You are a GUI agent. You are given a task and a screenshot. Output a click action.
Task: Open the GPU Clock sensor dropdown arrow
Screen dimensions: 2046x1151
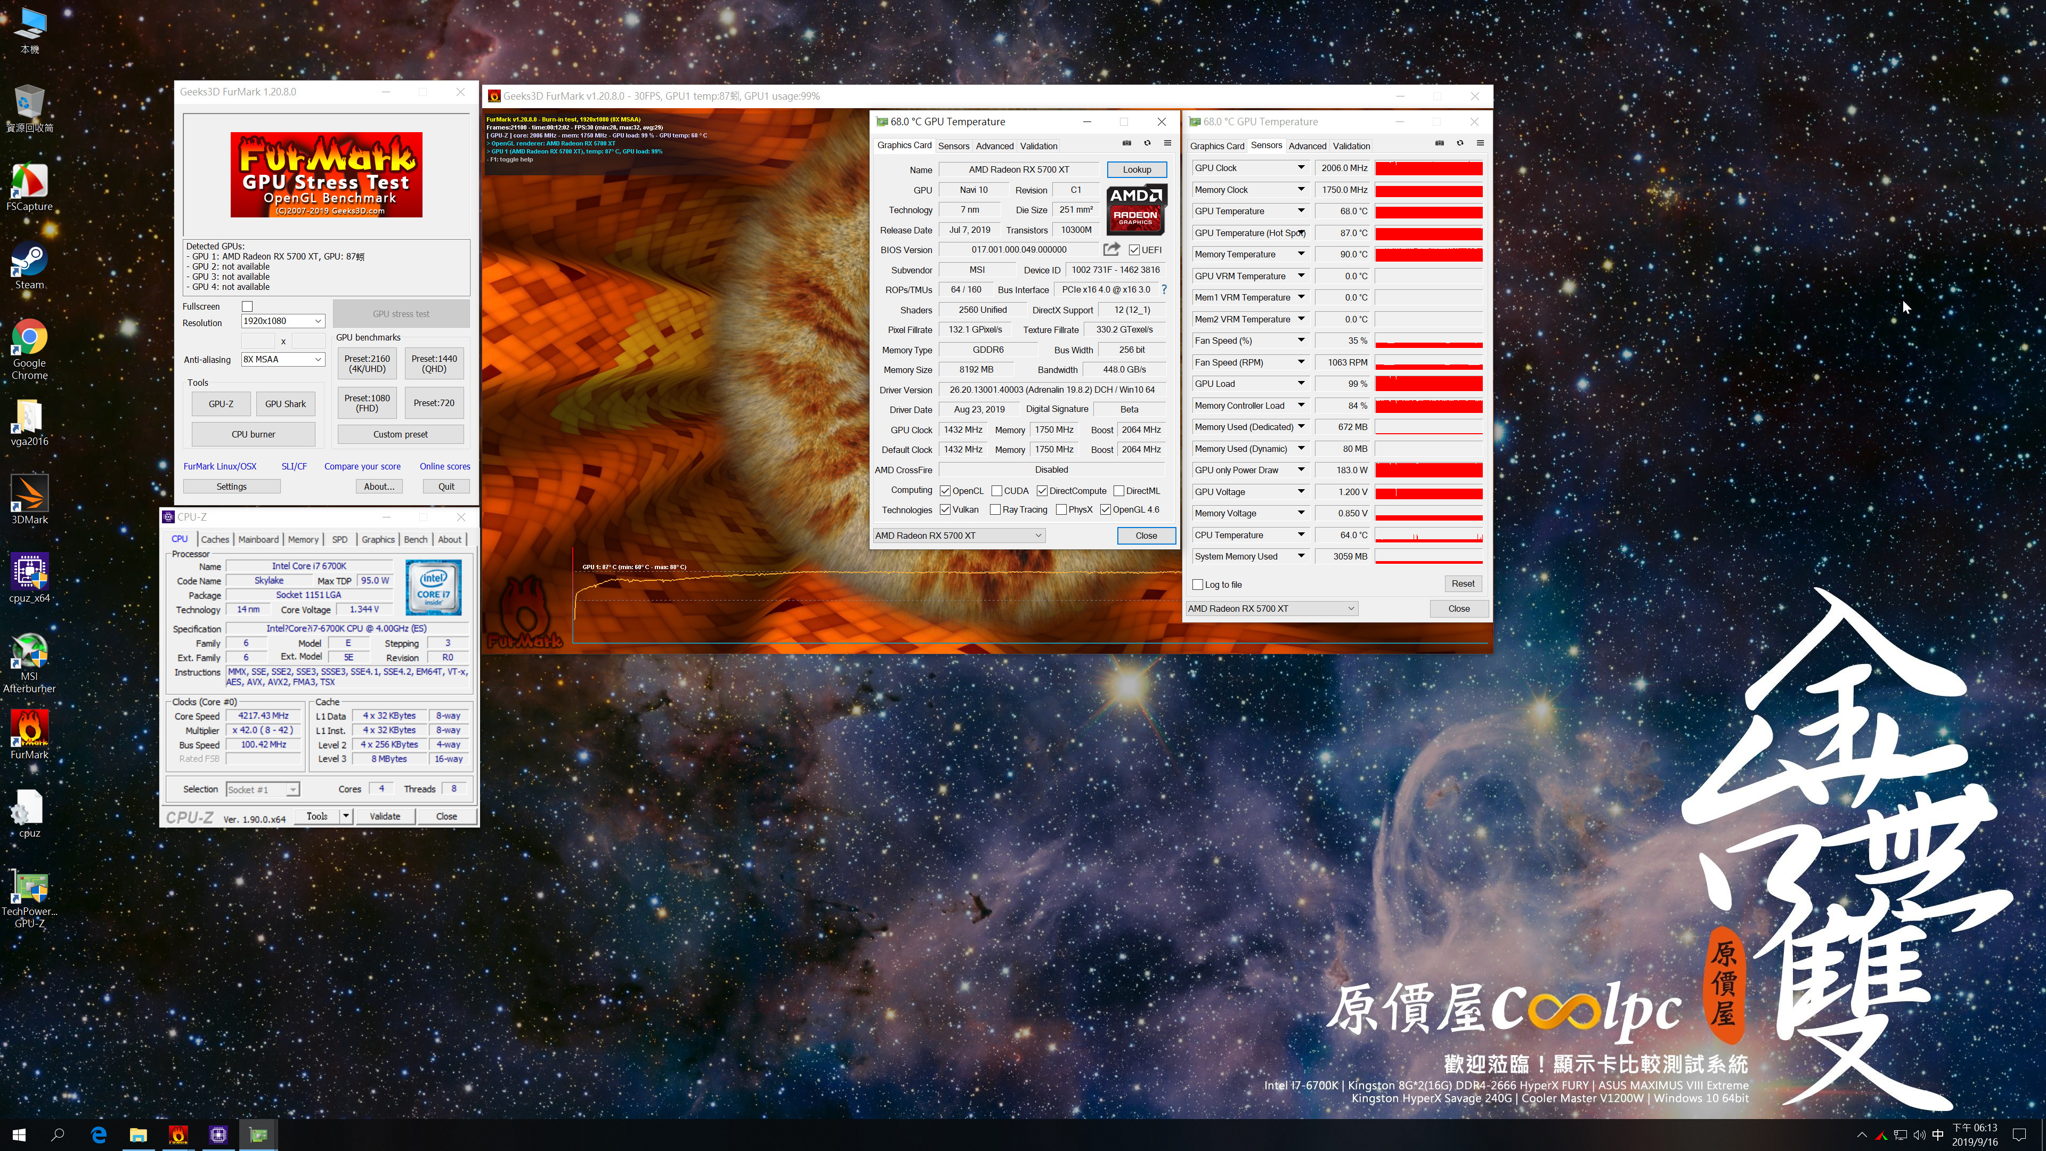(1301, 168)
